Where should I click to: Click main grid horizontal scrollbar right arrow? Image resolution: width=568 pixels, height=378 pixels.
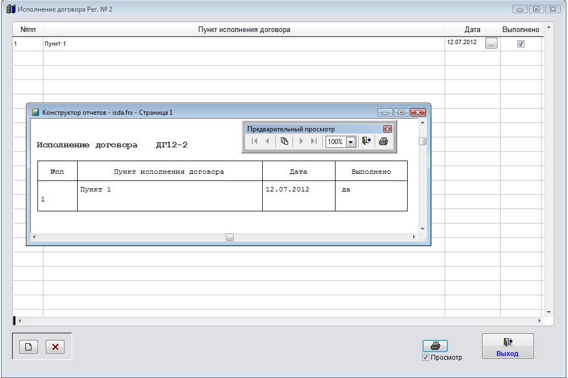539,321
